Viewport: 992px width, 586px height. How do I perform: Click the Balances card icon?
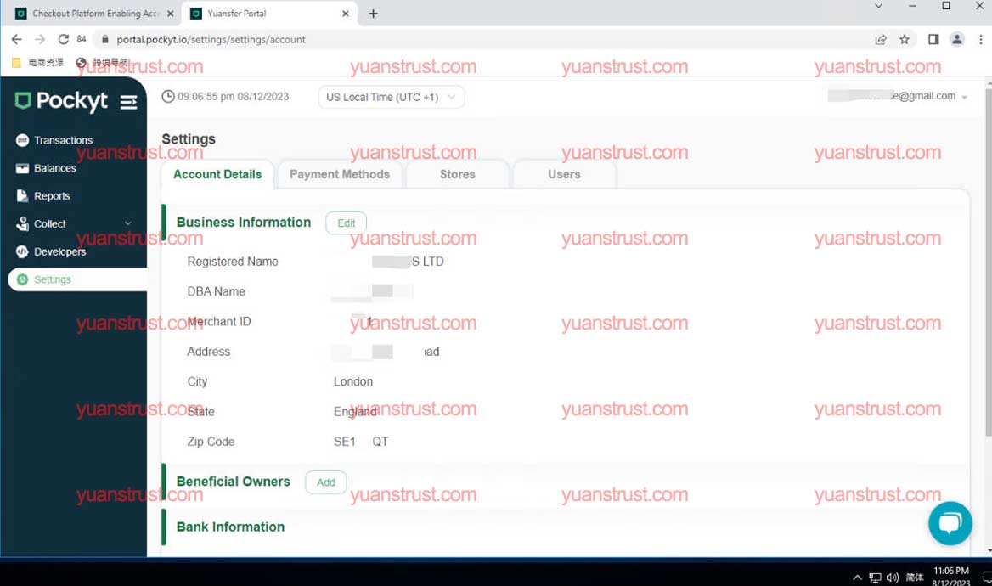(x=22, y=168)
